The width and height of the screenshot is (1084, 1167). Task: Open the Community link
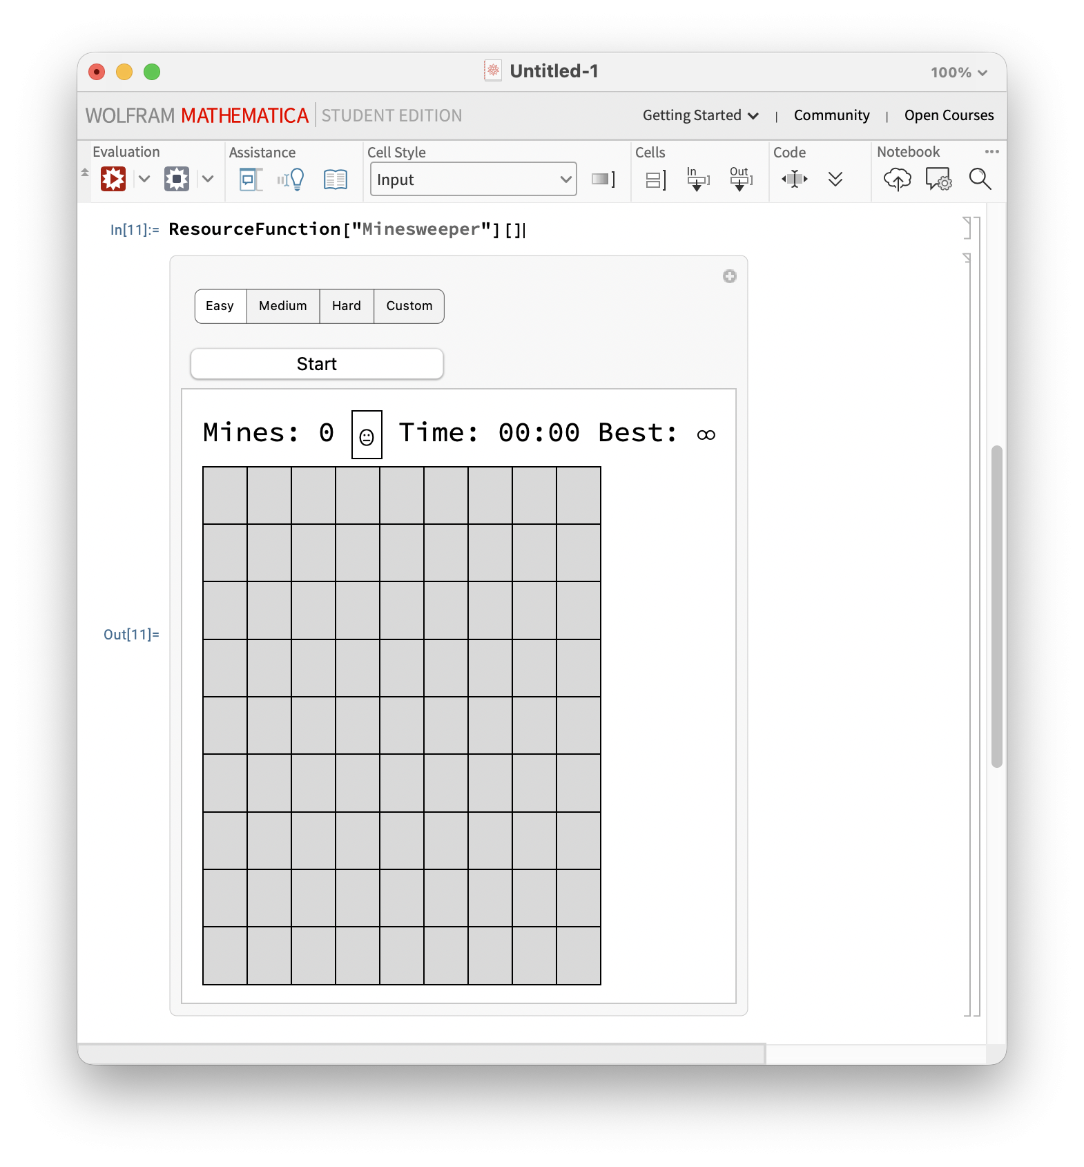(831, 115)
